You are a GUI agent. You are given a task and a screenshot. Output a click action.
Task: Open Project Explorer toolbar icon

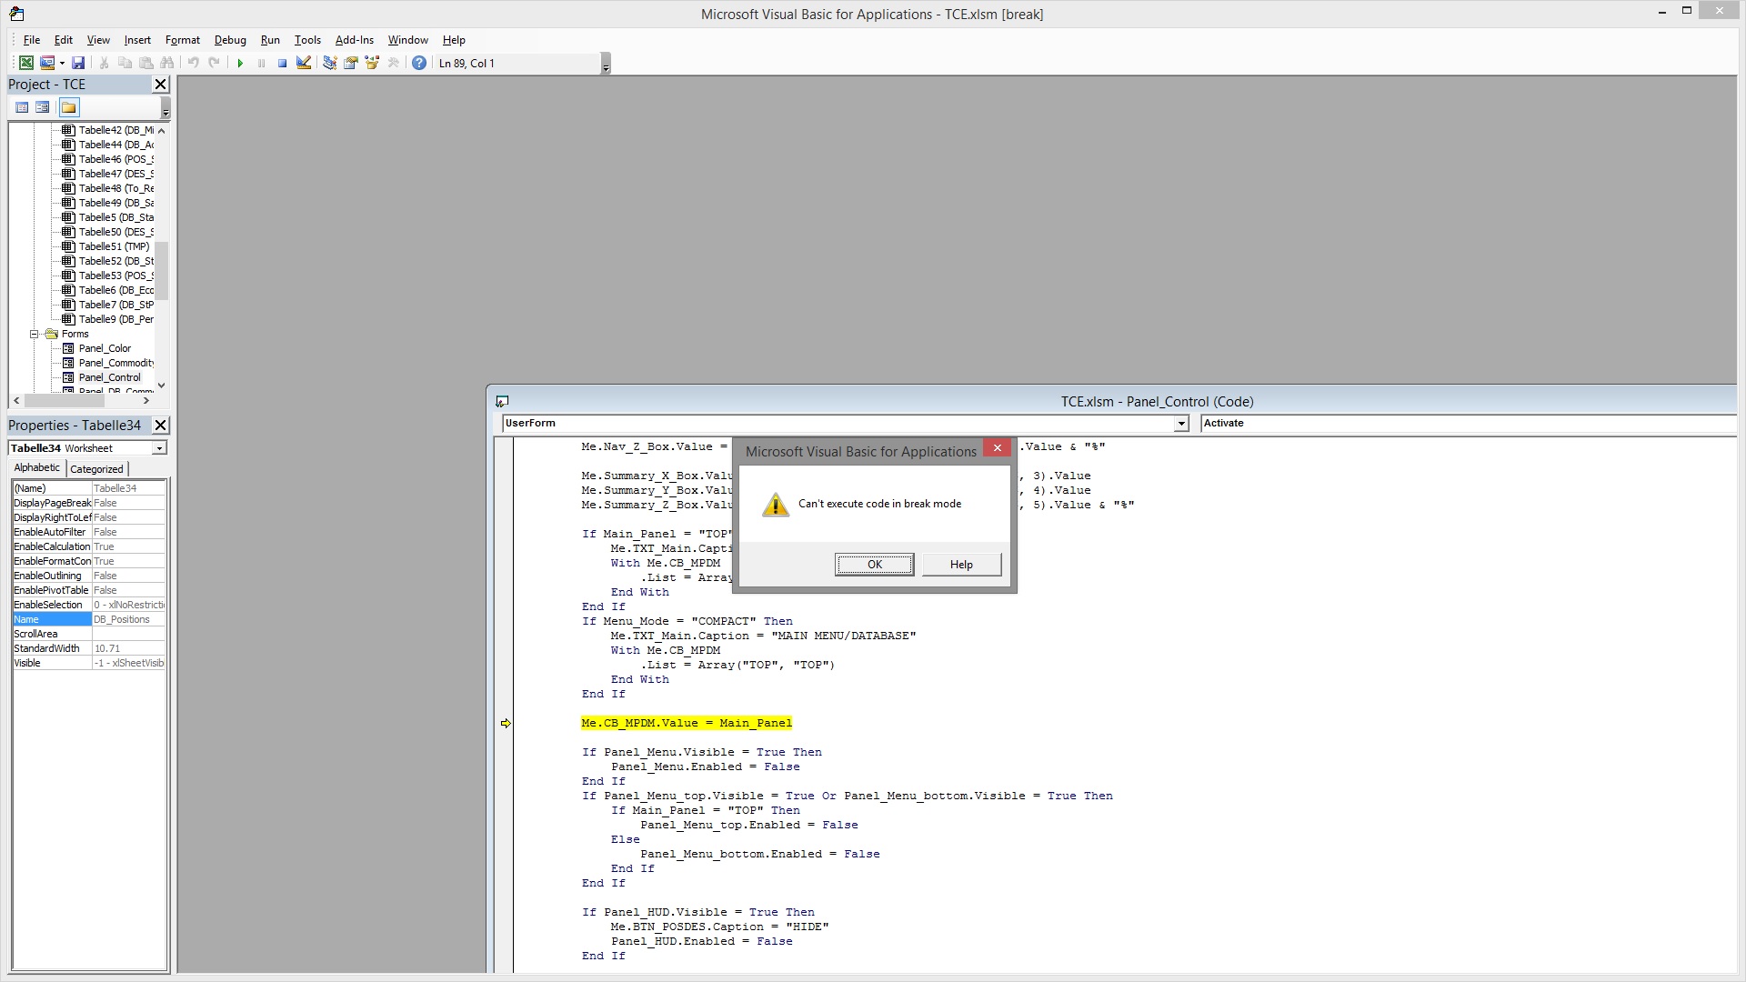click(x=330, y=63)
